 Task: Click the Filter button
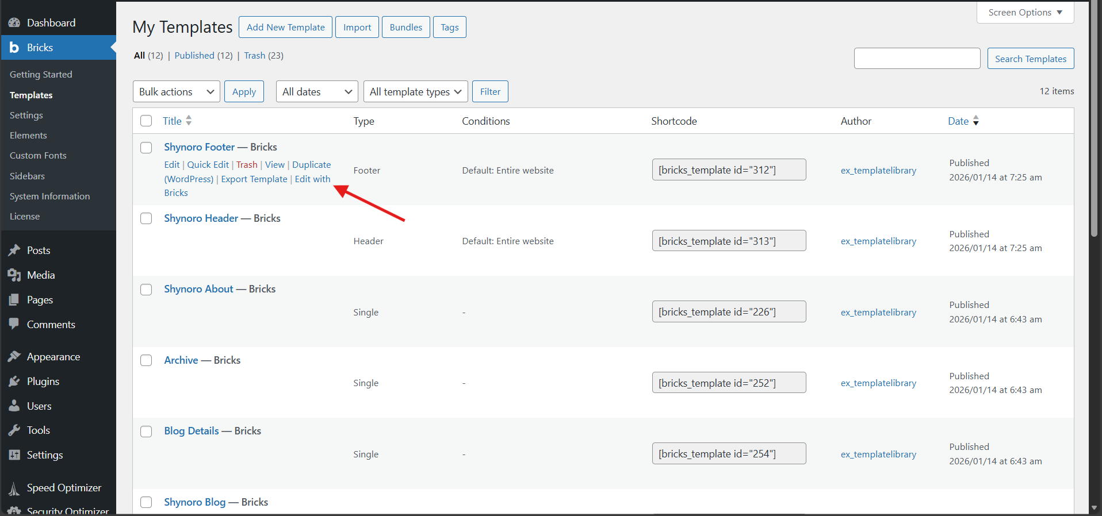(x=490, y=91)
